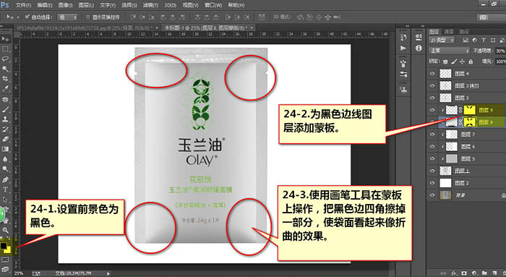Viewport: 506px width, 277px height.
Task: Open the History panel icon
Action: [x=403, y=38]
